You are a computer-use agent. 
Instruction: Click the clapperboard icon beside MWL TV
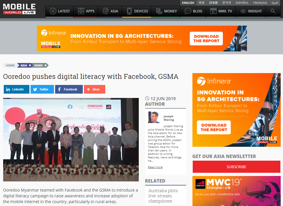[x=213, y=11]
